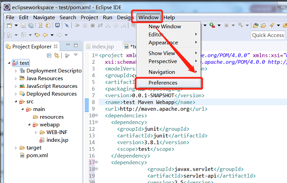
Task: Open the New wizard dropdown arrow
Action: pos(16,25)
